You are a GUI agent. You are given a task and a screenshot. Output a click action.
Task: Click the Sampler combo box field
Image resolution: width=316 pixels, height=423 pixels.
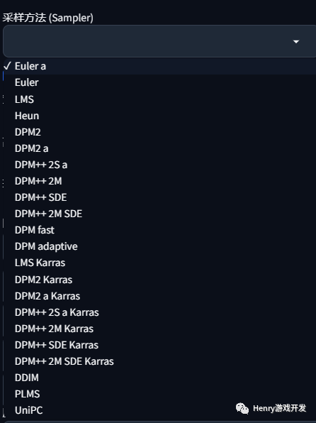point(159,41)
